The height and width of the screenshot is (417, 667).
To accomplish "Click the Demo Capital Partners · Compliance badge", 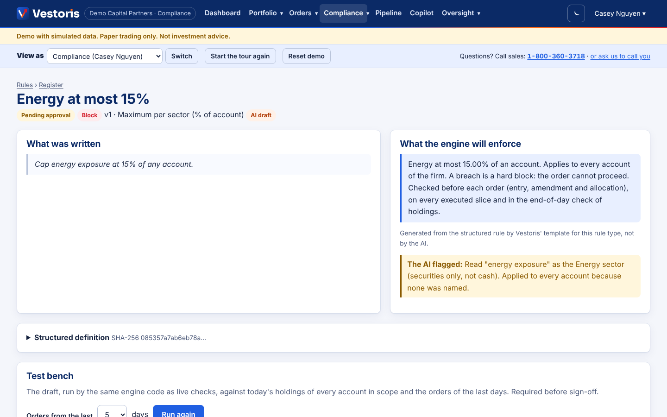I will [140, 13].
